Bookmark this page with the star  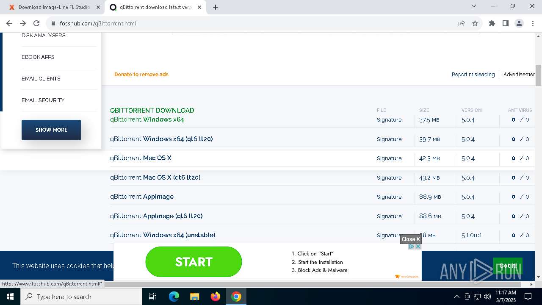tap(475, 23)
